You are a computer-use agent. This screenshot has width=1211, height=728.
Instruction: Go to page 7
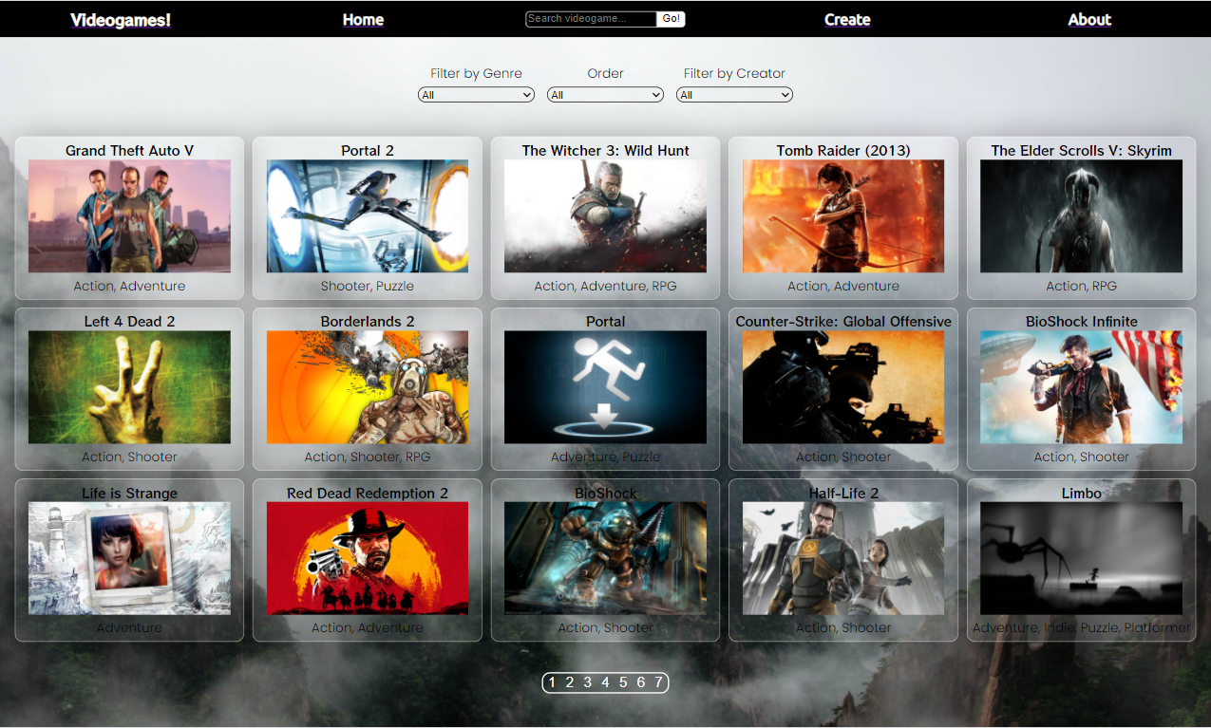click(x=658, y=682)
